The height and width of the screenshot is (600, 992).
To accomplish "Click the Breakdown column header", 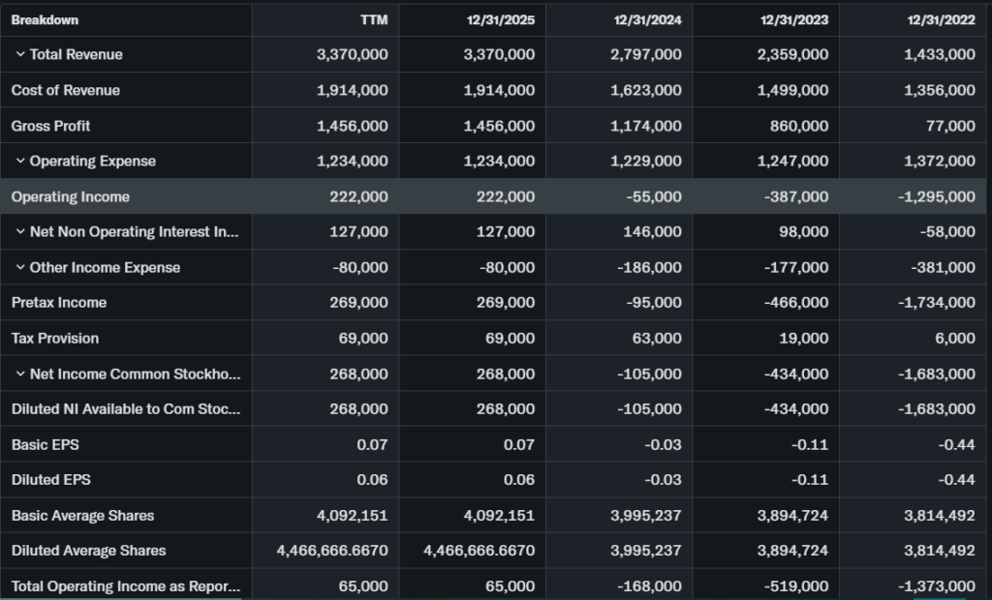I will point(45,20).
